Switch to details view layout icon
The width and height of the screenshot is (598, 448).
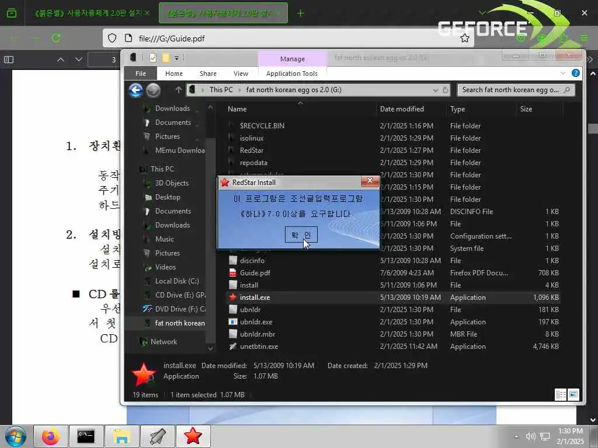(x=561, y=395)
